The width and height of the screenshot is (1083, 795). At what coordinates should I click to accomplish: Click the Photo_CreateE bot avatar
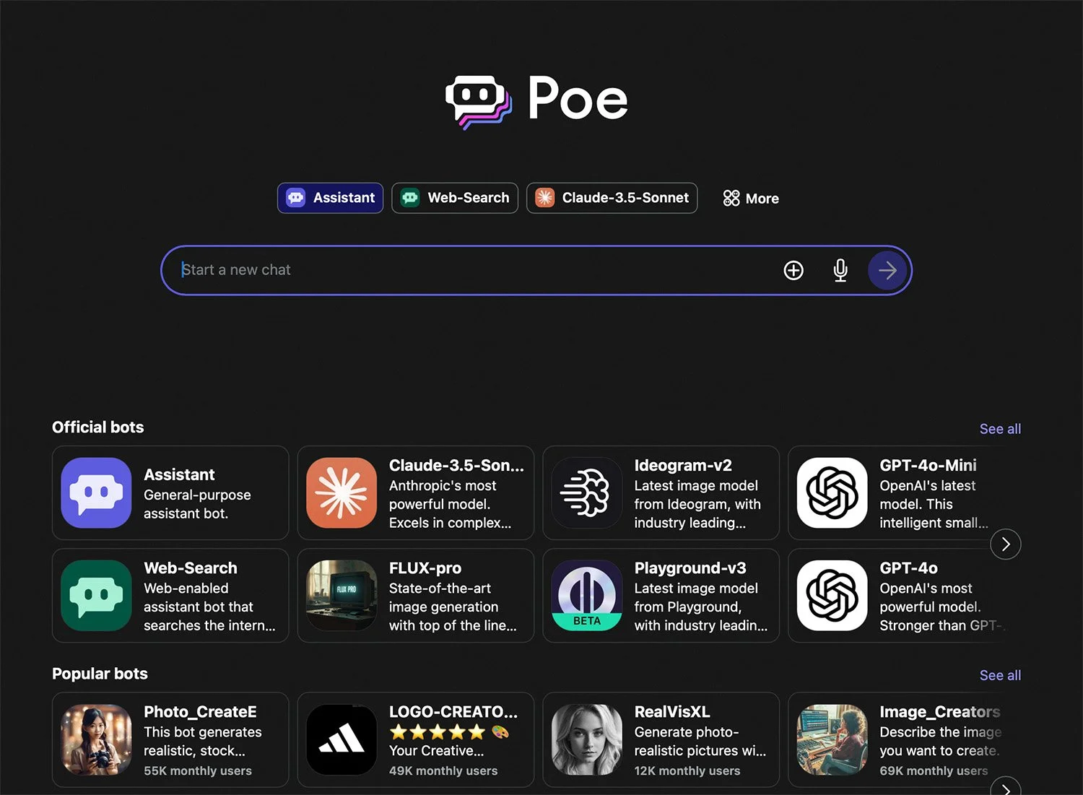pos(96,739)
